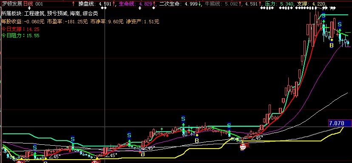Click the 二次生命: 4.999 indicator label

(178, 4)
